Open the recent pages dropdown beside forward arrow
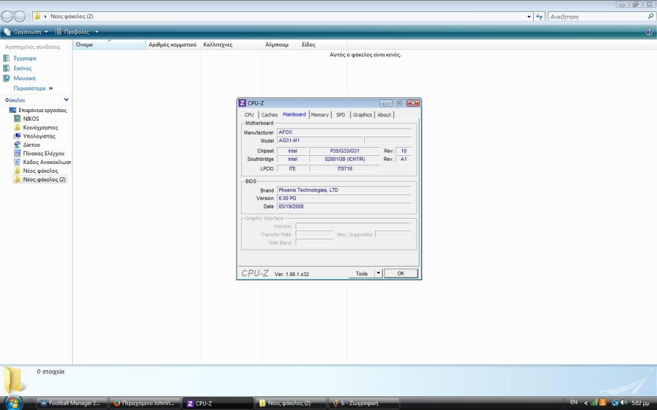The image size is (657, 410). point(29,17)
